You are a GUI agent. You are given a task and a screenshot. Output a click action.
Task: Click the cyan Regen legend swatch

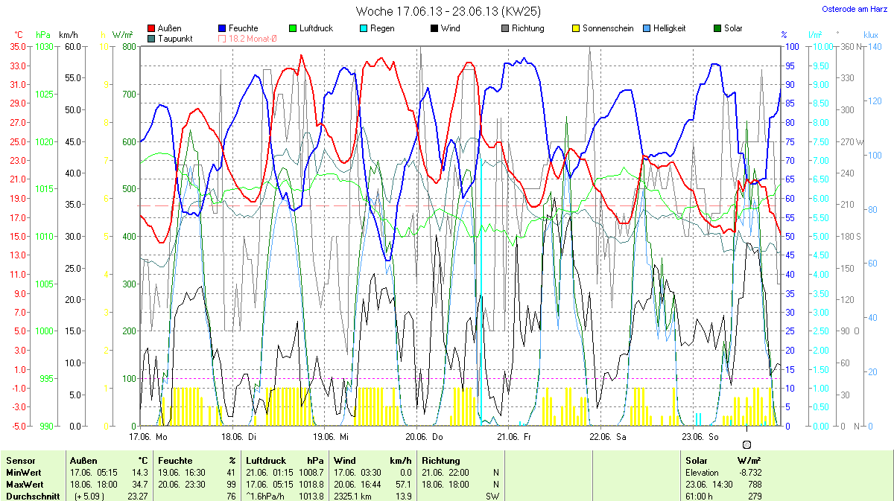tap(363, 29)
